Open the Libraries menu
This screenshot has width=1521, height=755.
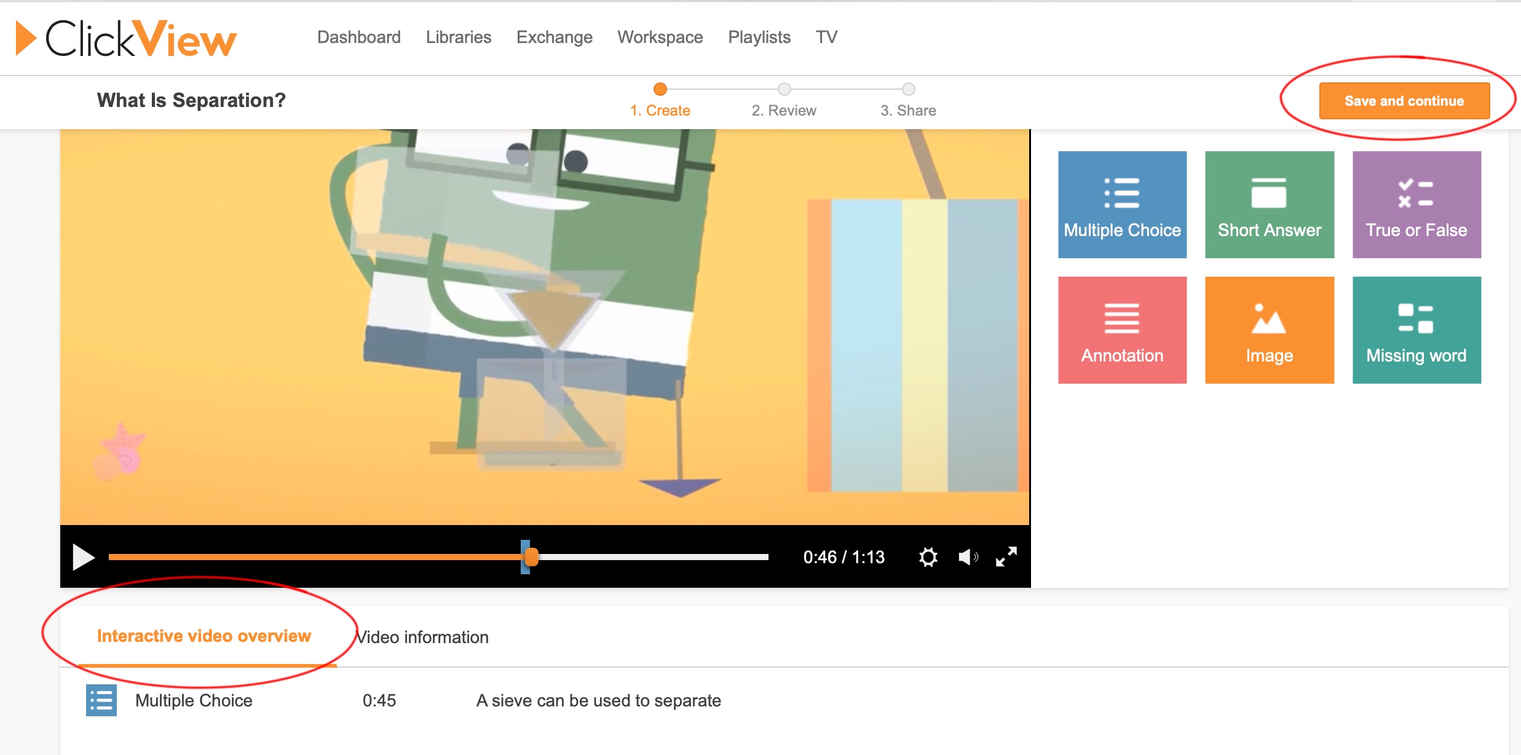point(458,38)
